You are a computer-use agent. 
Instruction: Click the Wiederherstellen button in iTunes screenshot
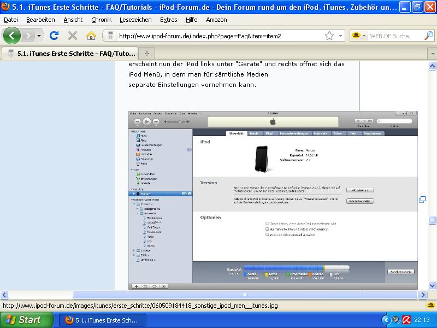coord(360,201)
